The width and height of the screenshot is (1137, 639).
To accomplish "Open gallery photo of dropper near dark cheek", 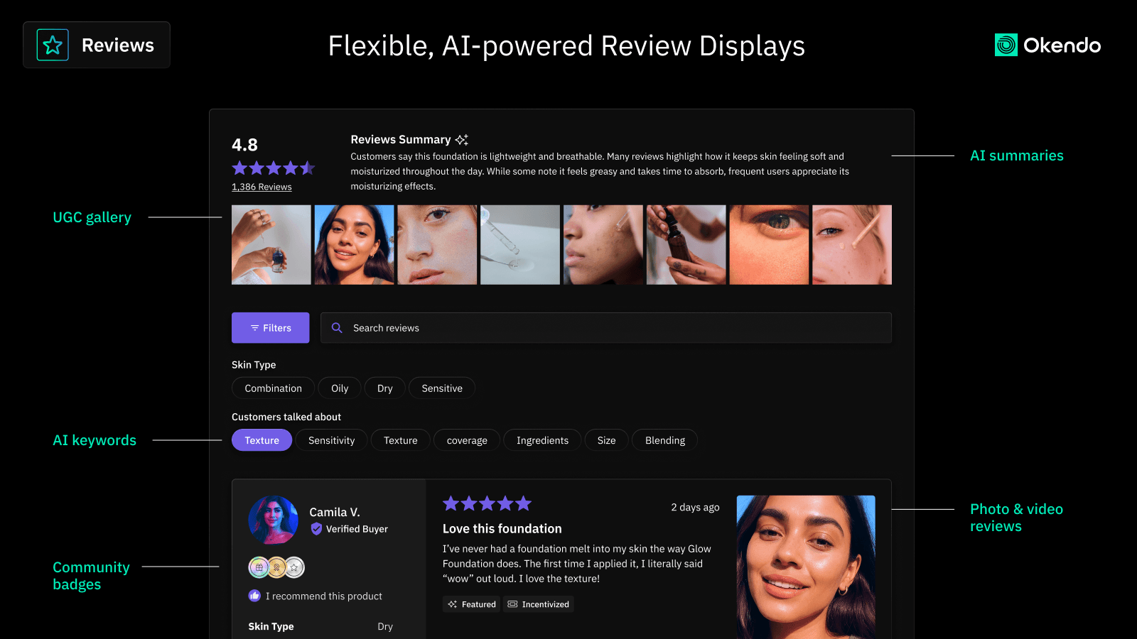I will (x=603, y=245).
